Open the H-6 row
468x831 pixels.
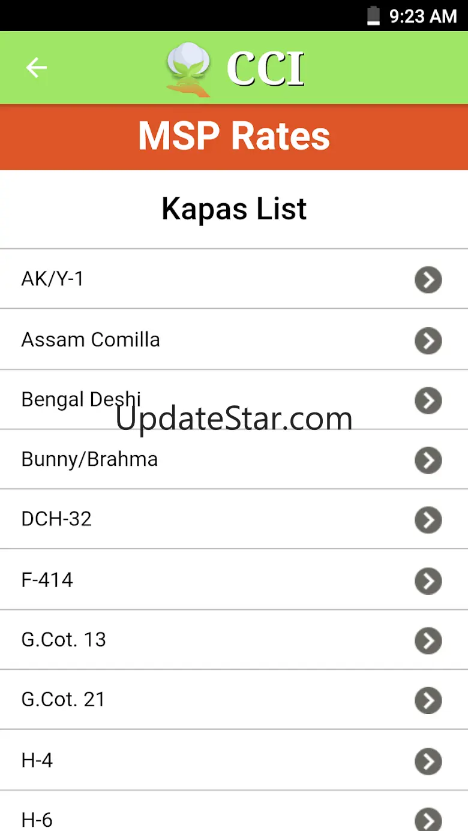point(234,811)
